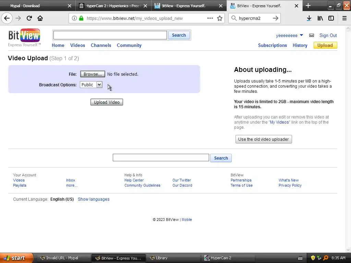Open the Videos navigation link

point(78,45)
